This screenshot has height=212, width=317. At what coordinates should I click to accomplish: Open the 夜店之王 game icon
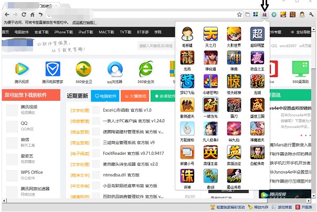(257, 58)
